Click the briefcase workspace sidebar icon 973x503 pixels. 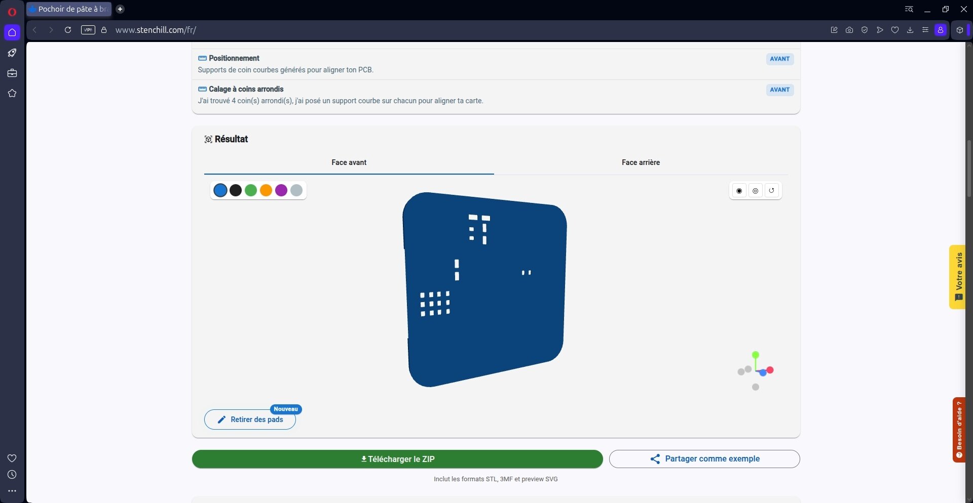pyautogui.click(x=12, y=73)
